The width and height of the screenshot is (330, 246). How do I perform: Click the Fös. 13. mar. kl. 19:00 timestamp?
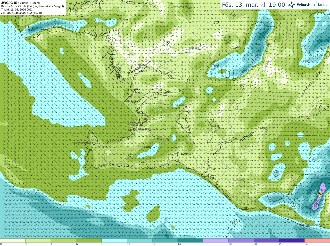coord(253,5)
